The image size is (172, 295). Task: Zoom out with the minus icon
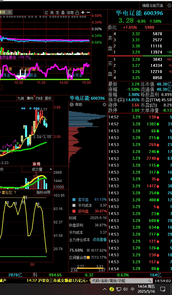click(x=88, y=13)
